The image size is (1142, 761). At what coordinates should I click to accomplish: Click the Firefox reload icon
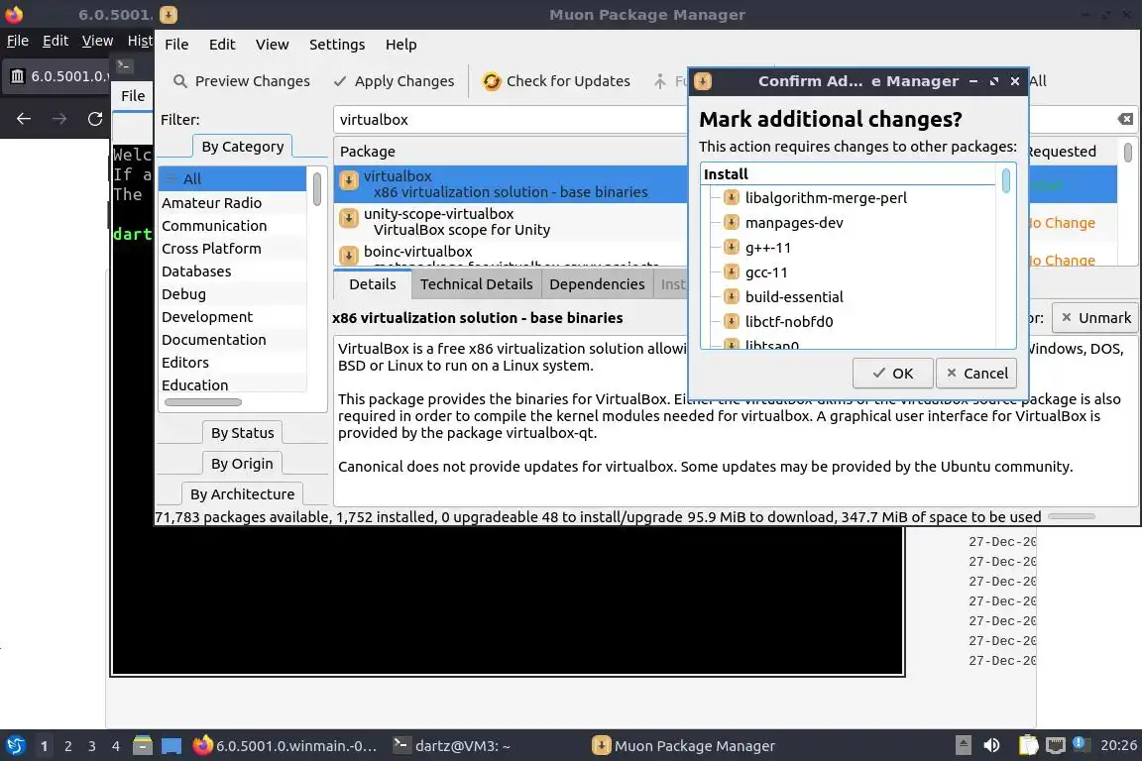click(95, 119)
